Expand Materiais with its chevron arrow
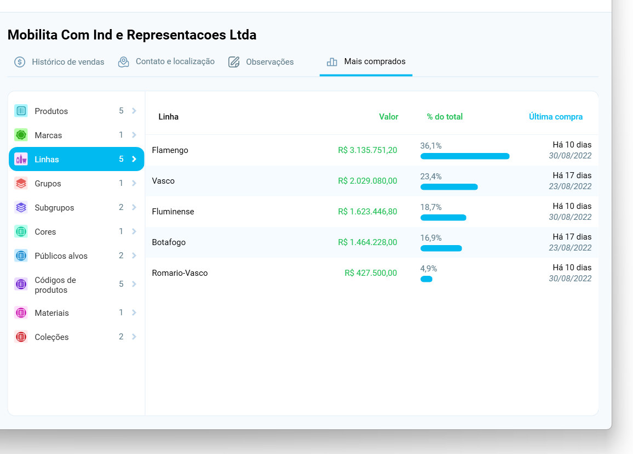 click(x=134, y=313)
